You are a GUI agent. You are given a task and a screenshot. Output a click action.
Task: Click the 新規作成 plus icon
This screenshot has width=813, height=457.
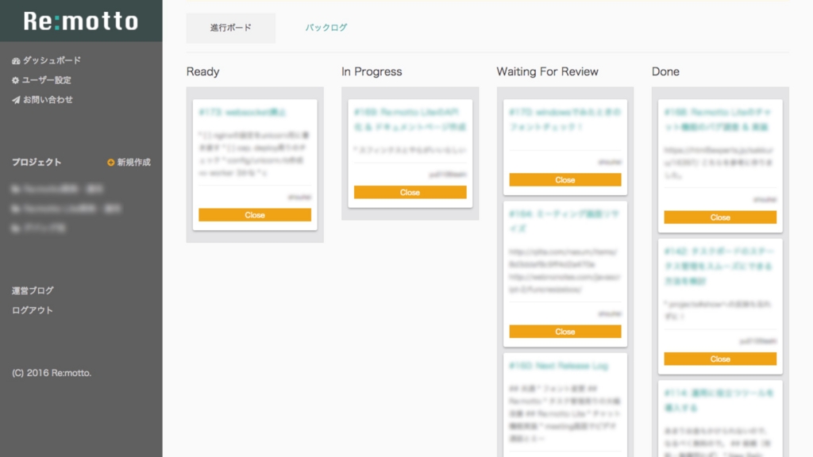point(110,162)
